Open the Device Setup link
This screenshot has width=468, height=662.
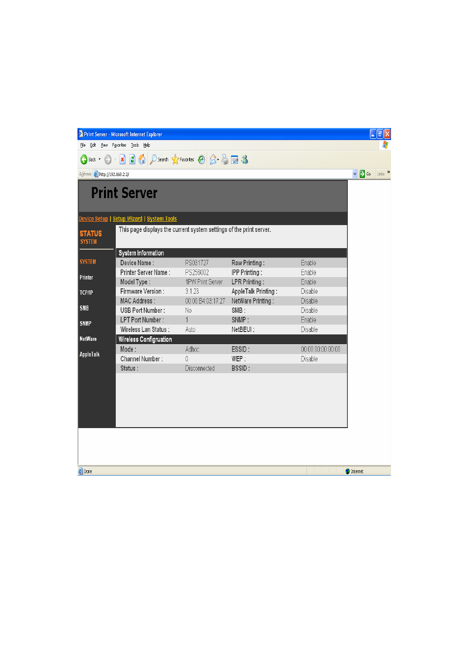coord(93,219)
